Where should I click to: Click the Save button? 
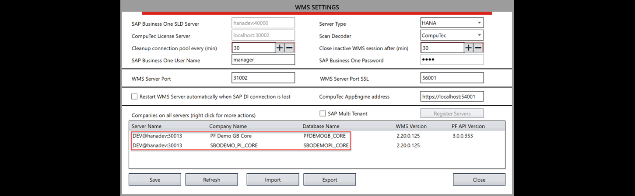click(x=155, y=179)
